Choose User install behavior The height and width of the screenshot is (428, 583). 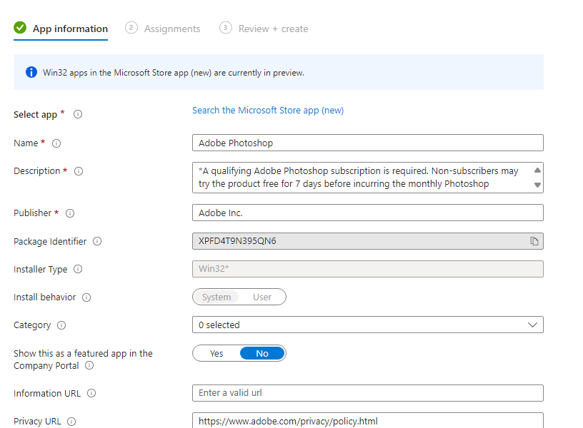(262, 297)
